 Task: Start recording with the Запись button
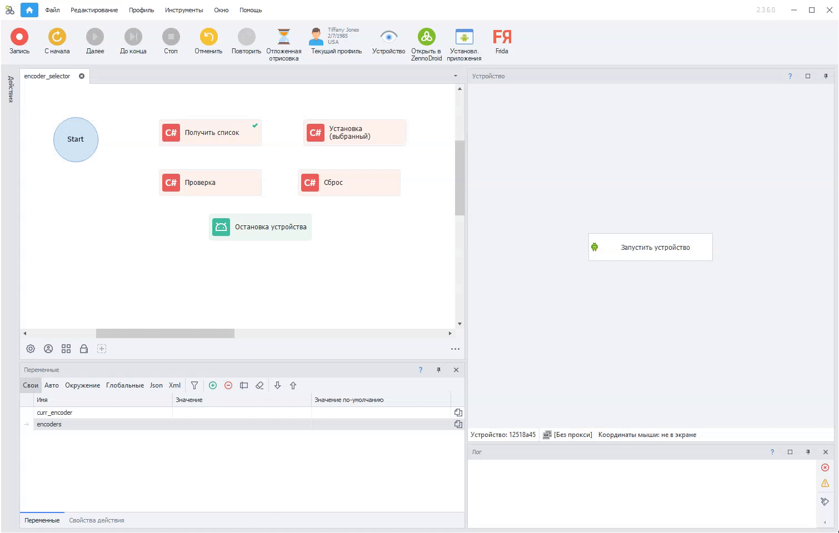point(19,37)
